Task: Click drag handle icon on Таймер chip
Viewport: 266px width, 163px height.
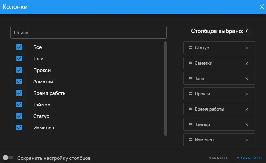Action: [x=190, y=124]
